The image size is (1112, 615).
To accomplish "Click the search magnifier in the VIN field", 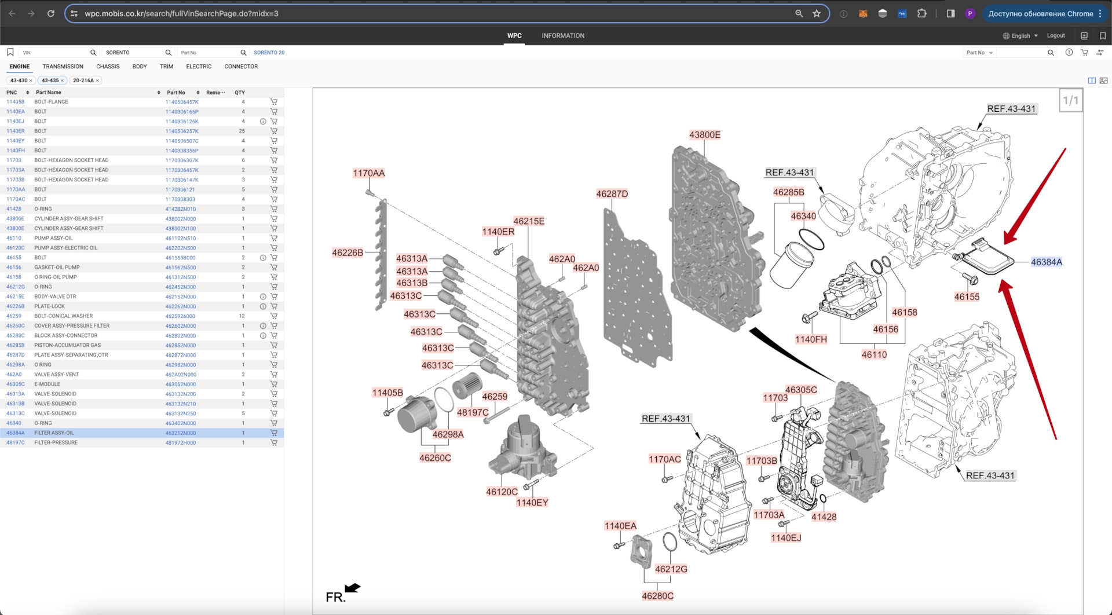I will [x=93, y=53].
